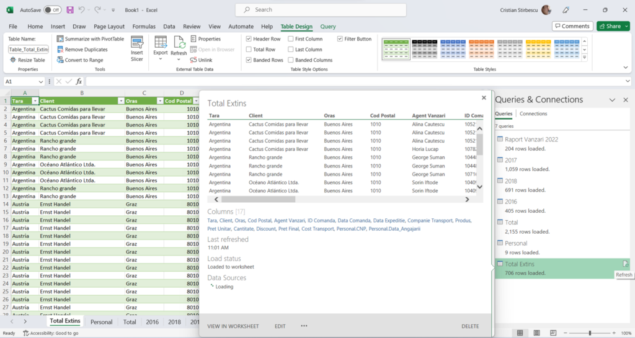Switch to Connections tab

533,113
